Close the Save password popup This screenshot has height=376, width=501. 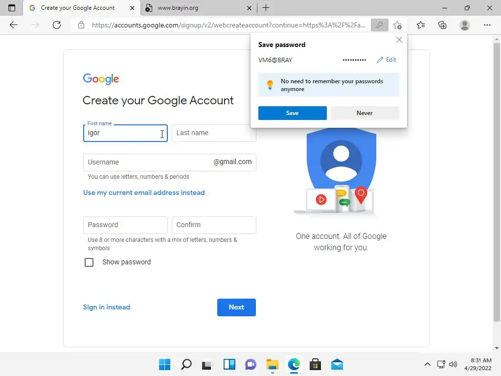(x=399, y=40)
